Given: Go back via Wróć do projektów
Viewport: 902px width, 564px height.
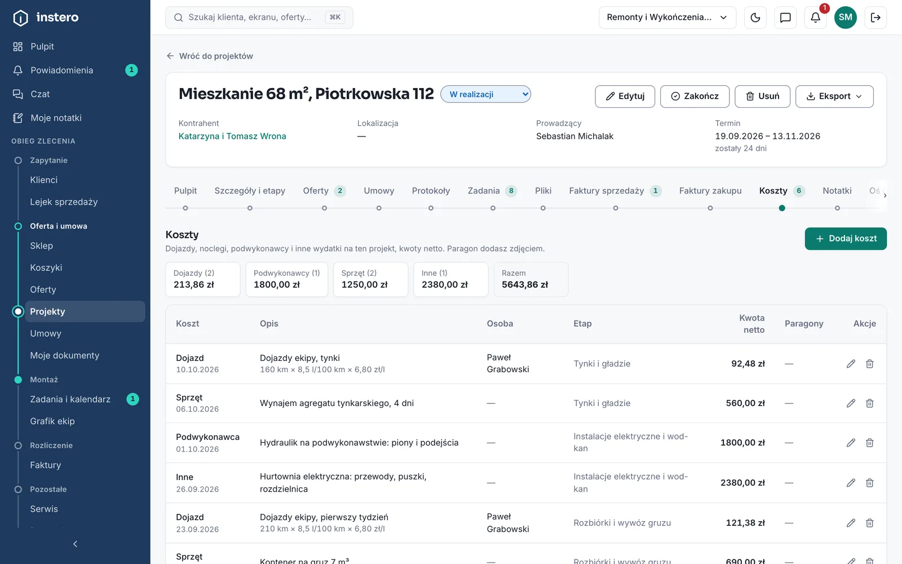Looking at the screenshot, I should pos(210,56).
